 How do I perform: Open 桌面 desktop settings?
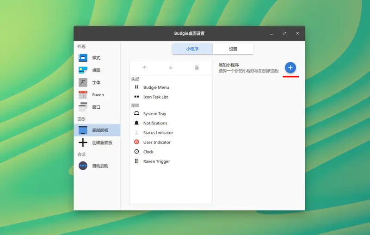pyautogui.click(x=96, y=70)
